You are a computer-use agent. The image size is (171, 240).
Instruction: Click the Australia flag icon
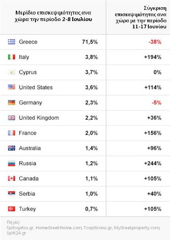pyautogui.click(x=12, y=148)
